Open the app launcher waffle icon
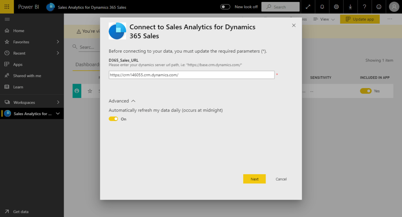 [x=7, y=7]
